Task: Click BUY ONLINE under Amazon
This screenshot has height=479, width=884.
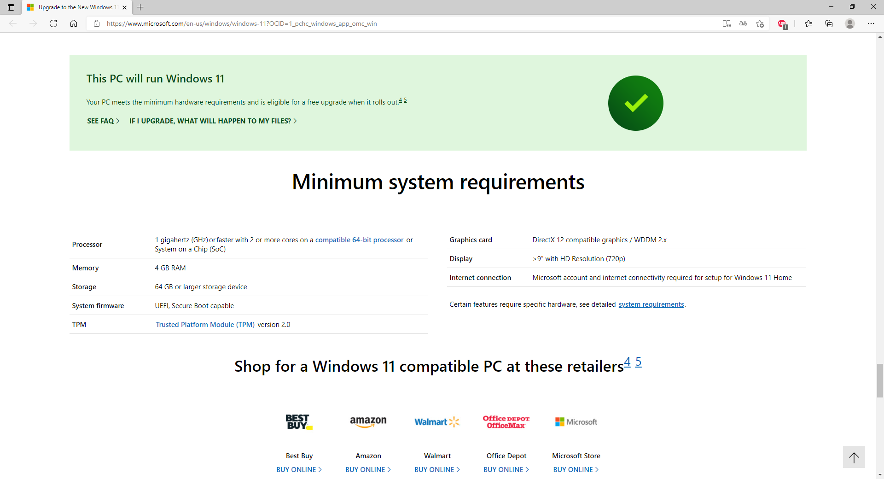Action: [x=368, y=470]
